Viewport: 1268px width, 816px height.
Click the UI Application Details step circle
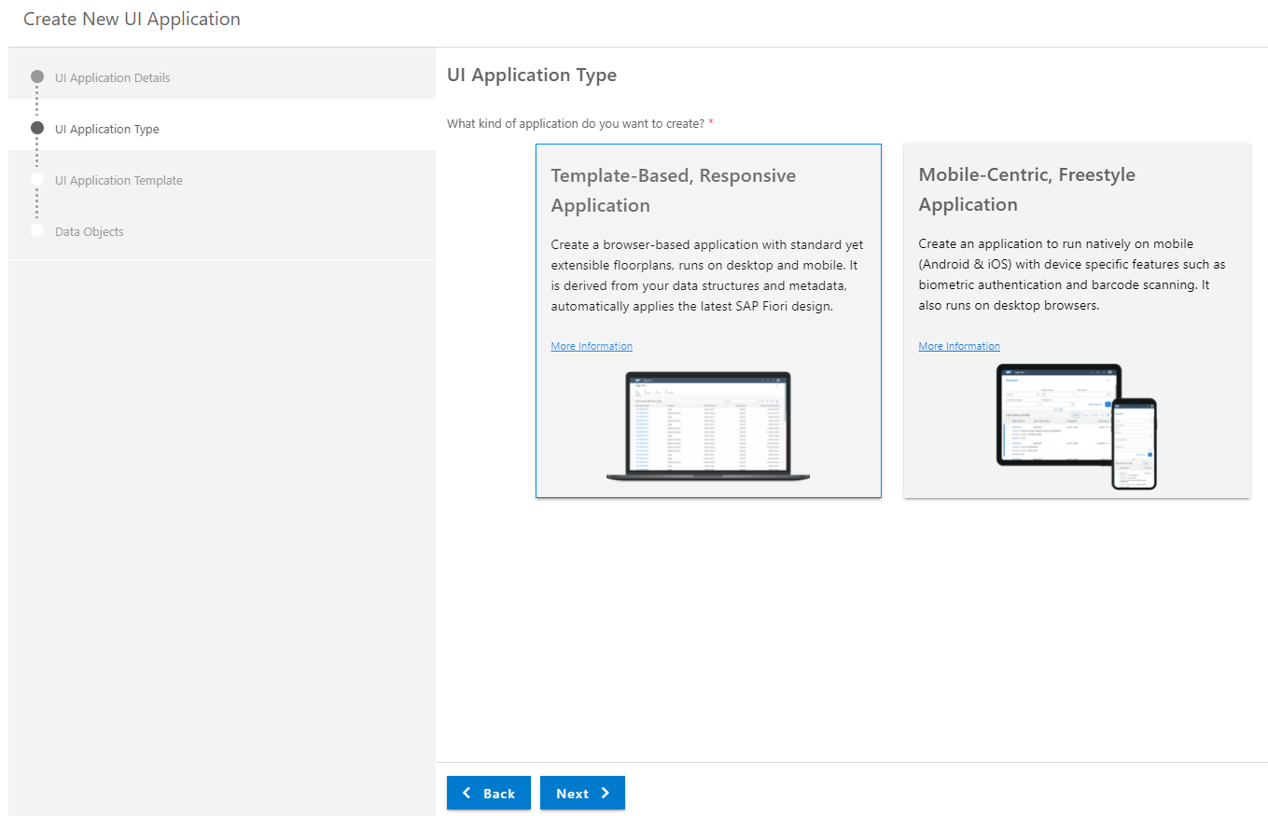pyautogui.click(x=37, y=76)
